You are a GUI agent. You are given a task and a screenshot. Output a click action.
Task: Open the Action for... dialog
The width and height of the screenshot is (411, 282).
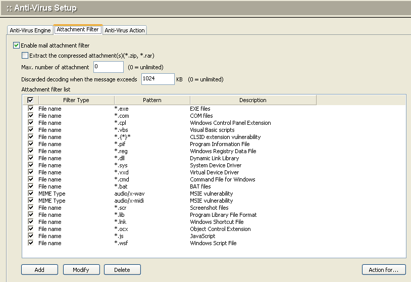click(x=384, y=270)
